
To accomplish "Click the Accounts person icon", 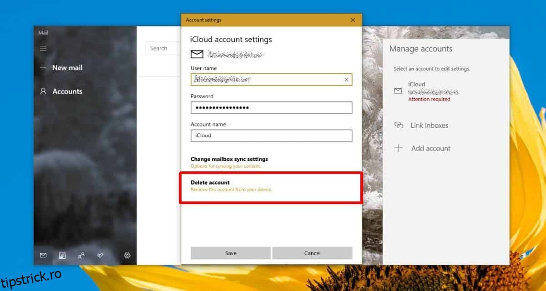I will coord(43,91).
